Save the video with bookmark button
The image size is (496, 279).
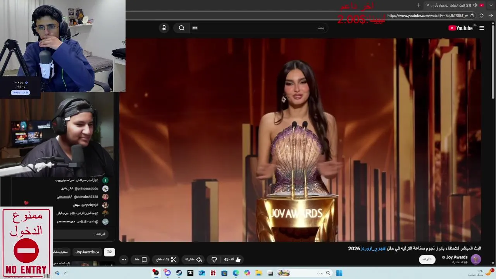pyautogui.click(x=140, y=260)
